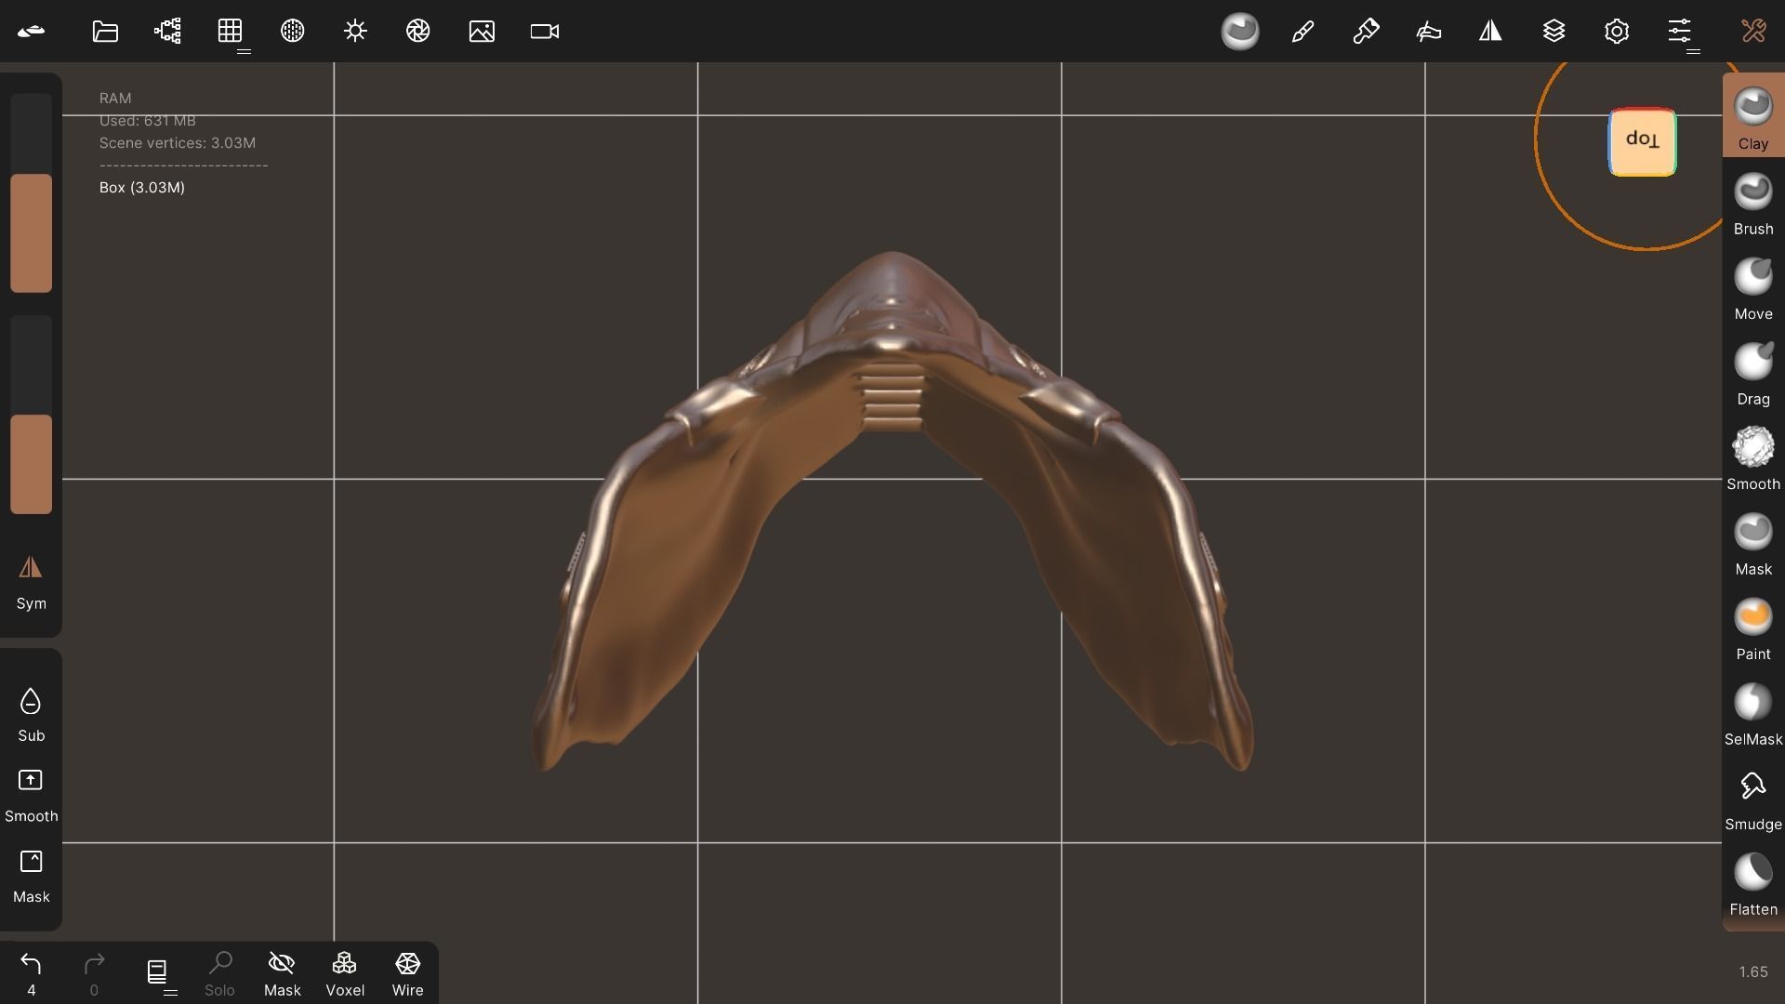The width and height of the screenshot is (1785, 1004).
Task: Open the Symmetry triangle menu in top bar
Action: coord(1490,32)
